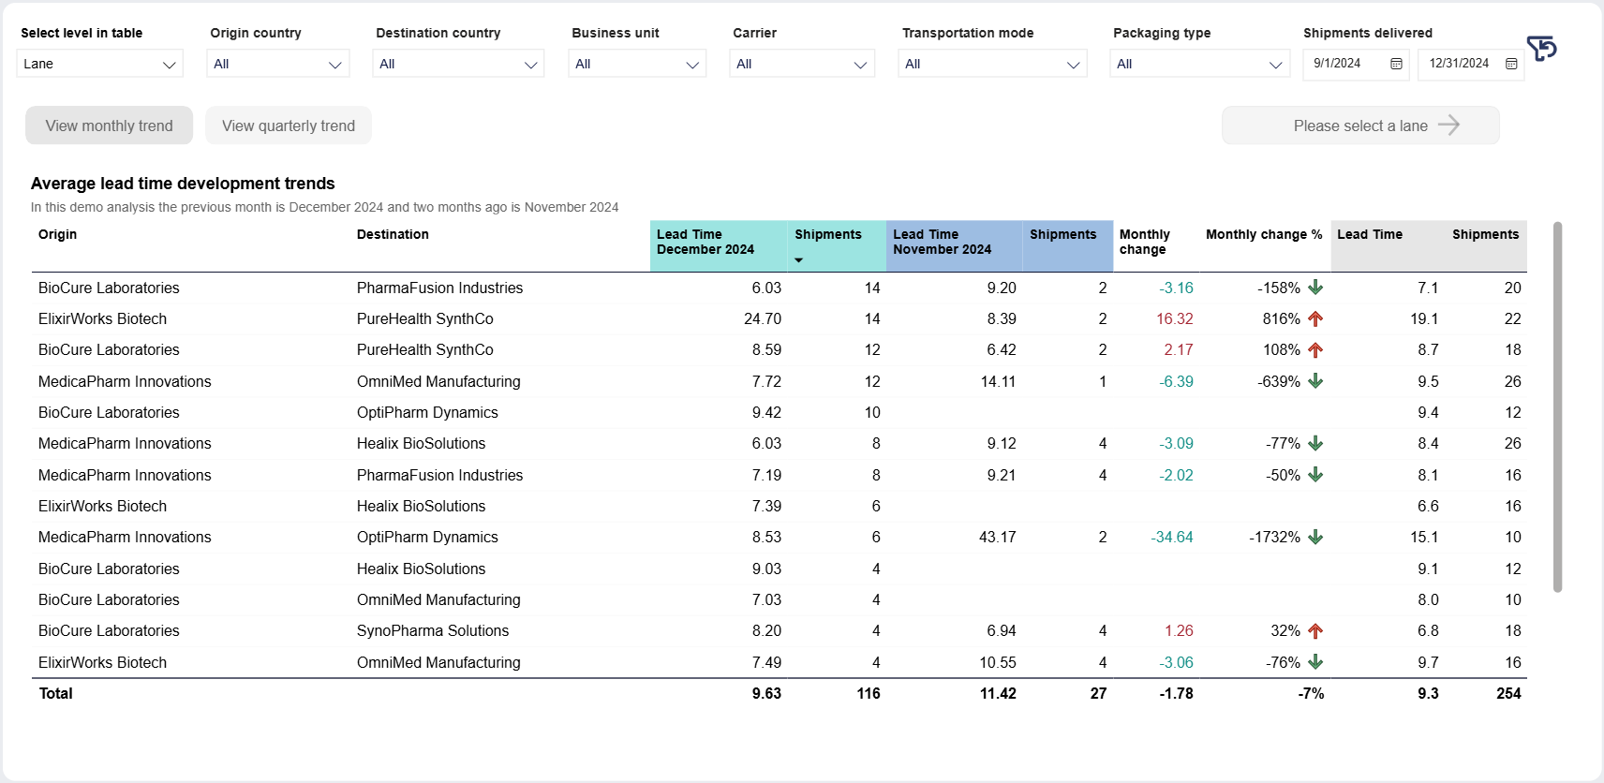Open the start date calendar picker icon
Image resolution: width=1604 pixels, height=783 pixels.
click(x=1396, y=64)
